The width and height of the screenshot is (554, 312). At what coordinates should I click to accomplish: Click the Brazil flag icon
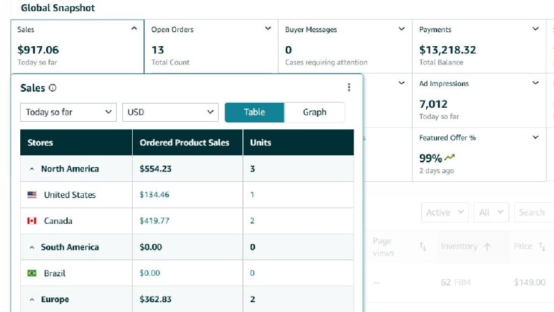click(x=32, y=273)
